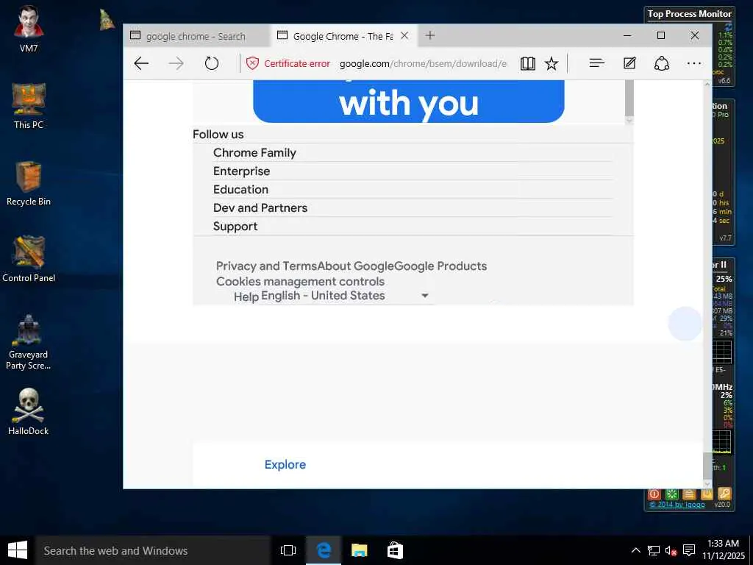Select the Recycle Bin desktop icon
The width and height of the screenshot is (753, 565).
[x=29, y=183]
